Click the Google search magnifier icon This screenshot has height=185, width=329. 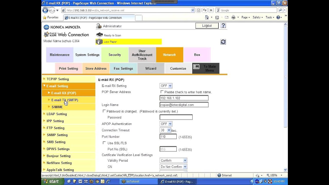(x=280, y=10)
